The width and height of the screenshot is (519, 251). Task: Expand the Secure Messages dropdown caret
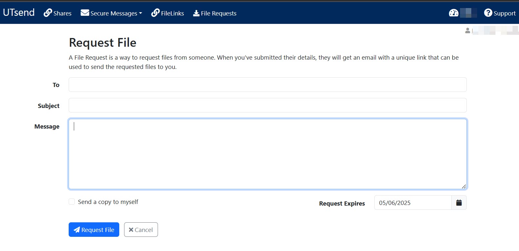click(x=141, y=13)
